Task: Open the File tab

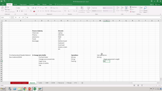Action: 3,5
